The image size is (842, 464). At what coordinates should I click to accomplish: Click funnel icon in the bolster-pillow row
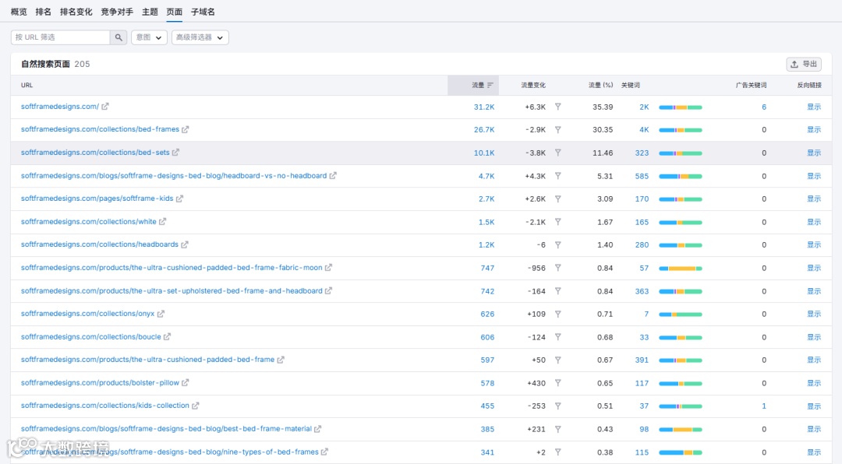[x=558, y=383]
